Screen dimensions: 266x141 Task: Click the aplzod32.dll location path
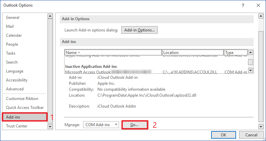[x=147, y=95]
